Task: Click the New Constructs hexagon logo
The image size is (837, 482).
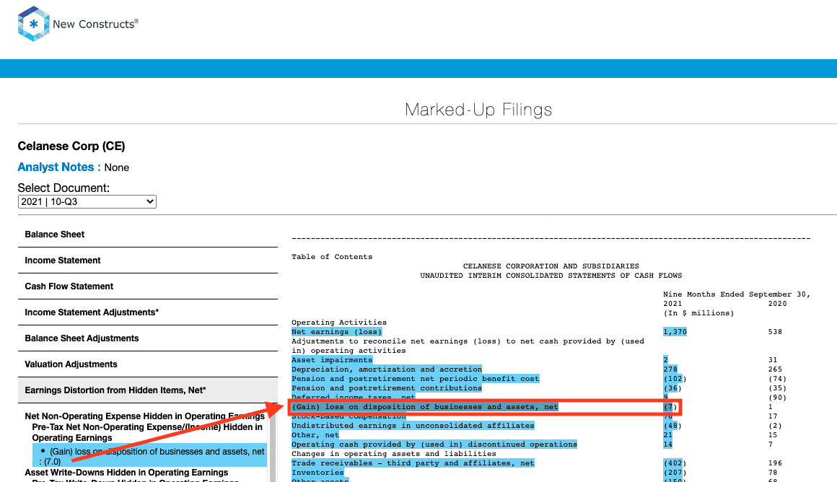Action: click(34, 24)
